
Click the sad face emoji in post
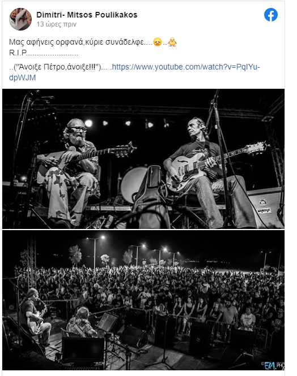click(158, 42)
